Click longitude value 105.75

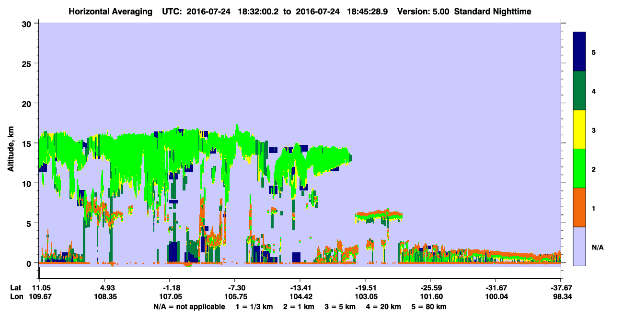(235, 297)
